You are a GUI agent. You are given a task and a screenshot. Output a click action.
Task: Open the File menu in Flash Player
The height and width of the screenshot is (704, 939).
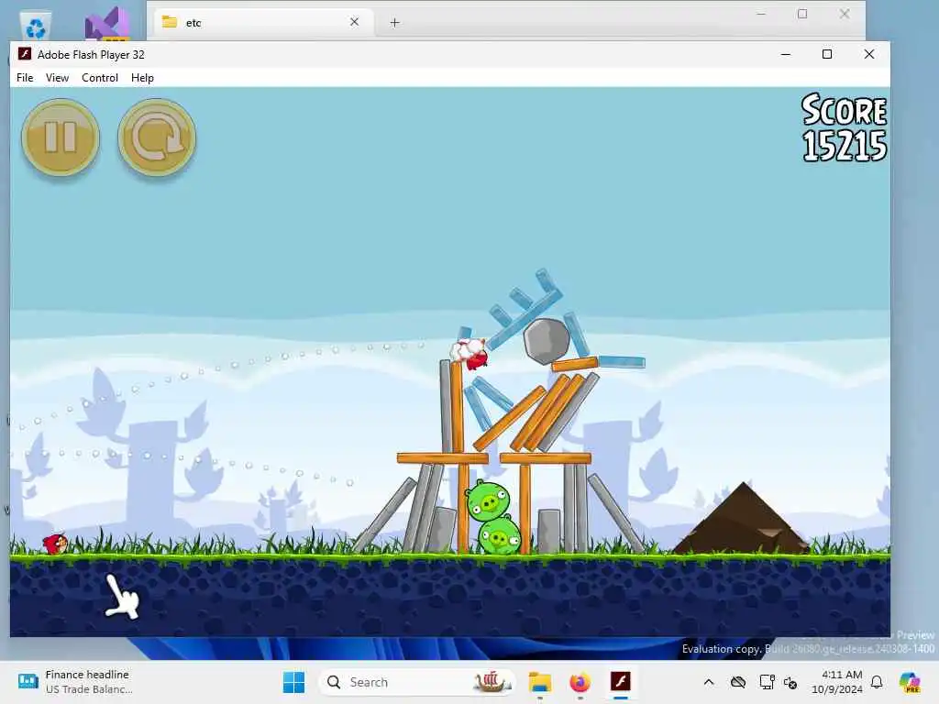coord(25,78)
